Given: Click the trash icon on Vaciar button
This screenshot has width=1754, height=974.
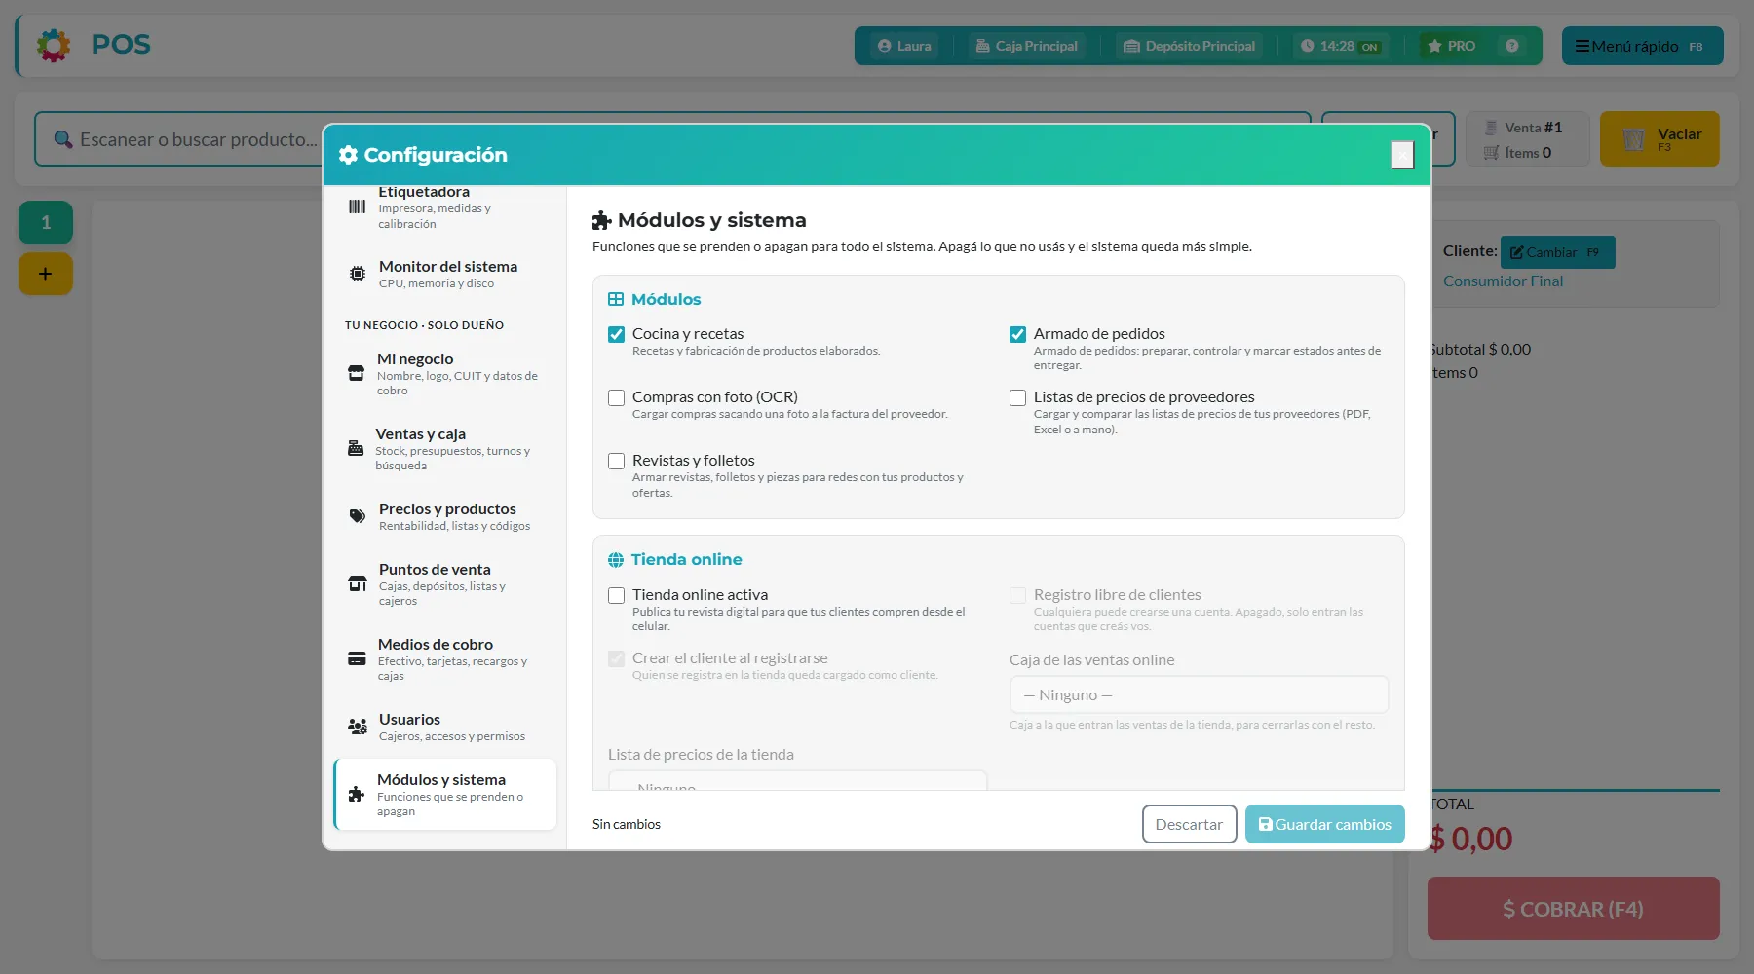Looking at the screenshot, I should pos(1633,139).
